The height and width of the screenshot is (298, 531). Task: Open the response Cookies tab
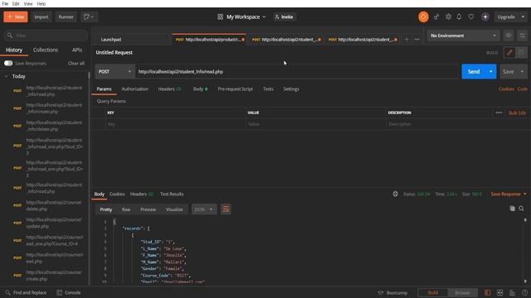pos(117,194)
